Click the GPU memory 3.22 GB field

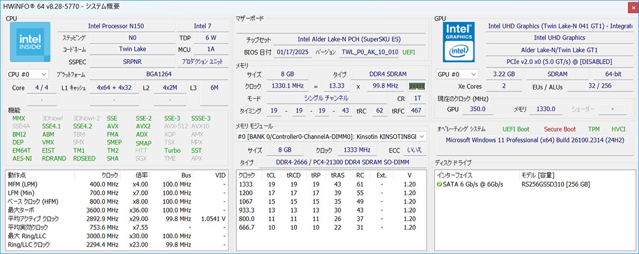point(504,74)
